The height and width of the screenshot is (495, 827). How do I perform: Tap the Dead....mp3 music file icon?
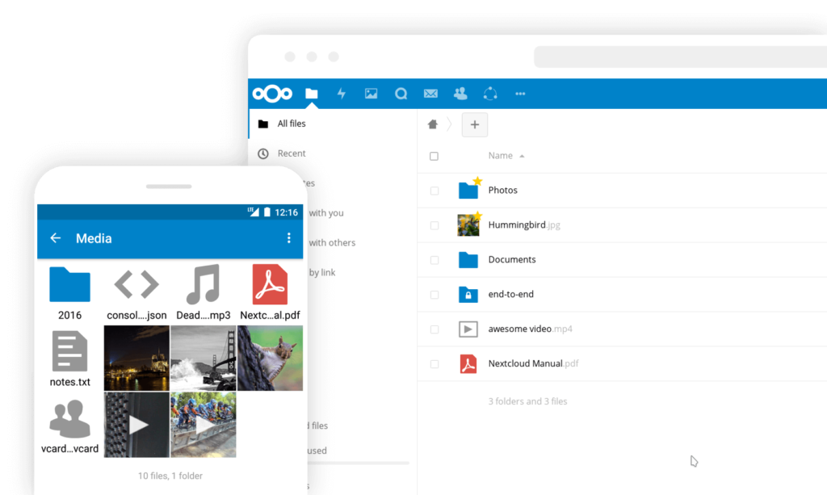203,284
